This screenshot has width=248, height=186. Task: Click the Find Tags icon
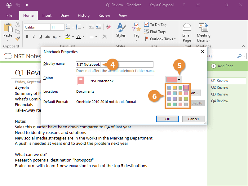tap(147, 31)
